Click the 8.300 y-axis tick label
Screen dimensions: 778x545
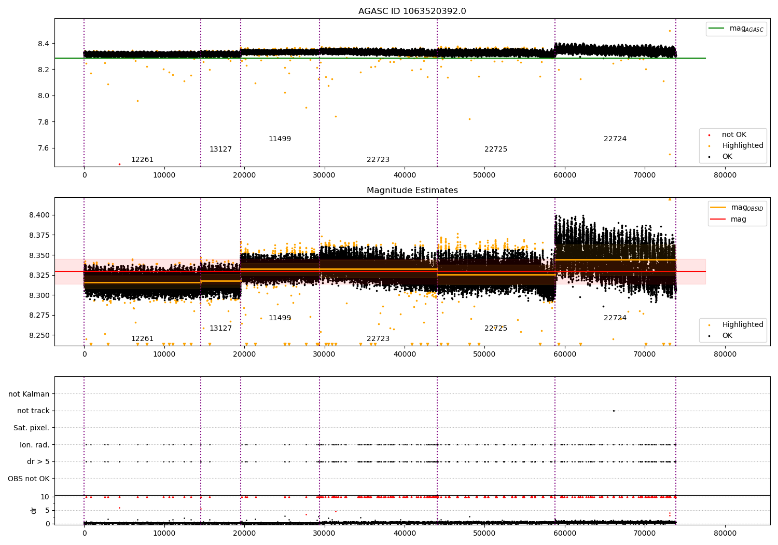(x=39, y=295)
